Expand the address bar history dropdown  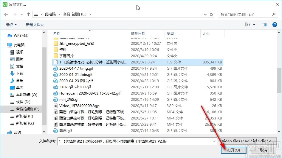pos(205,15)
